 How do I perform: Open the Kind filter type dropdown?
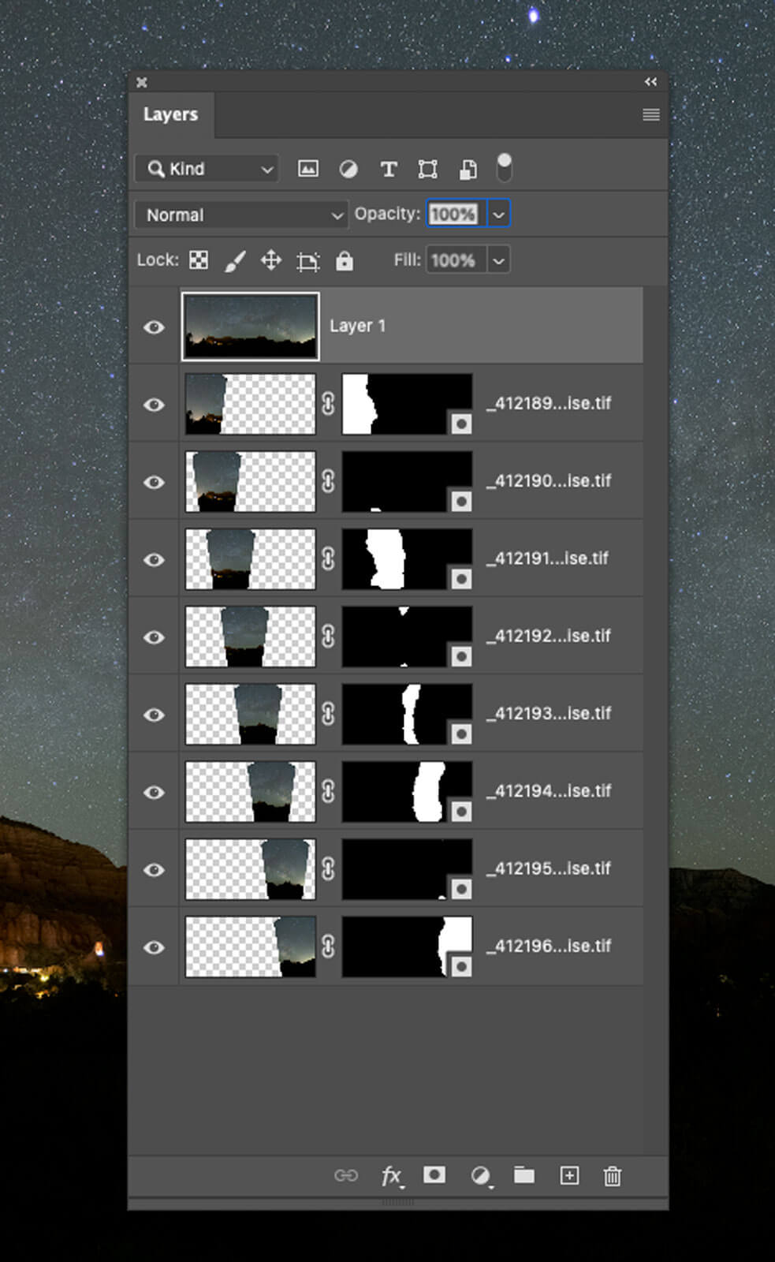coord(207,169)
